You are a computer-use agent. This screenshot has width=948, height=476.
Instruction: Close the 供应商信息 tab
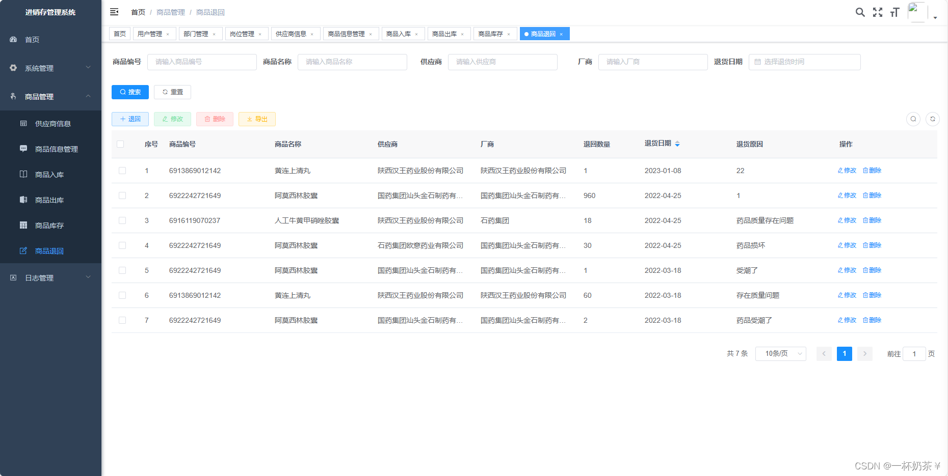tap(312, 34)
